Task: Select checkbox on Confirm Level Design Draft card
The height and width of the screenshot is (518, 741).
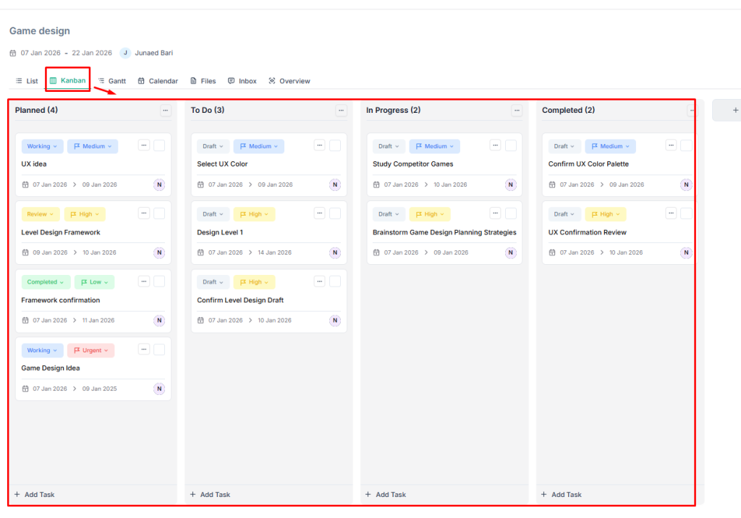Action: click(335, 281)
